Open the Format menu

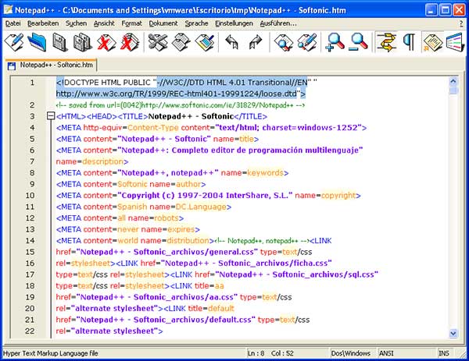(131, 23)
